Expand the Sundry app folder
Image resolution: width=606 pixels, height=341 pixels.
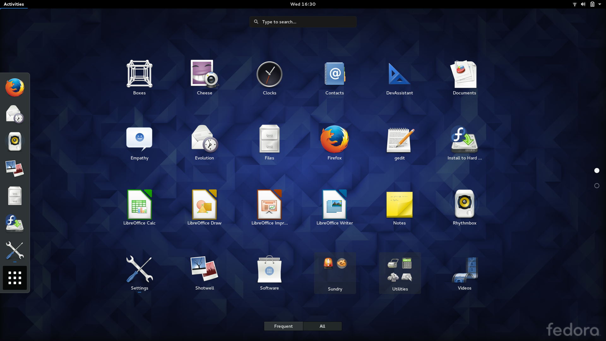click(335, 273)
